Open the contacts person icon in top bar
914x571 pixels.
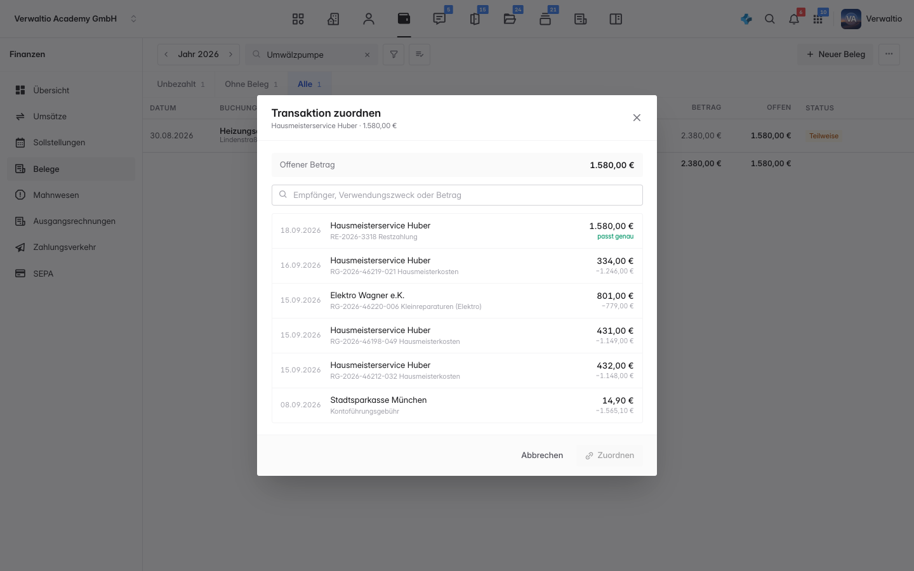pos(369,19)
